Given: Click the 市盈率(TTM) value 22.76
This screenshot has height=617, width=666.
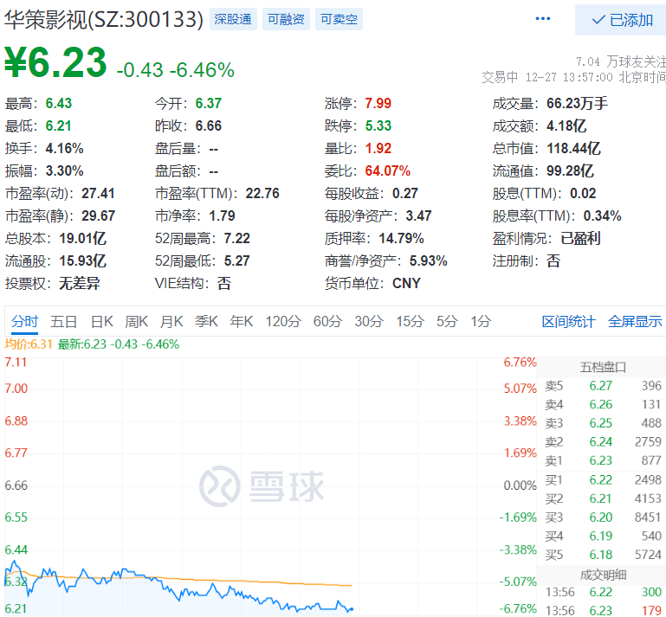Looking at the screenshot, I should click(x=262, y=194).
